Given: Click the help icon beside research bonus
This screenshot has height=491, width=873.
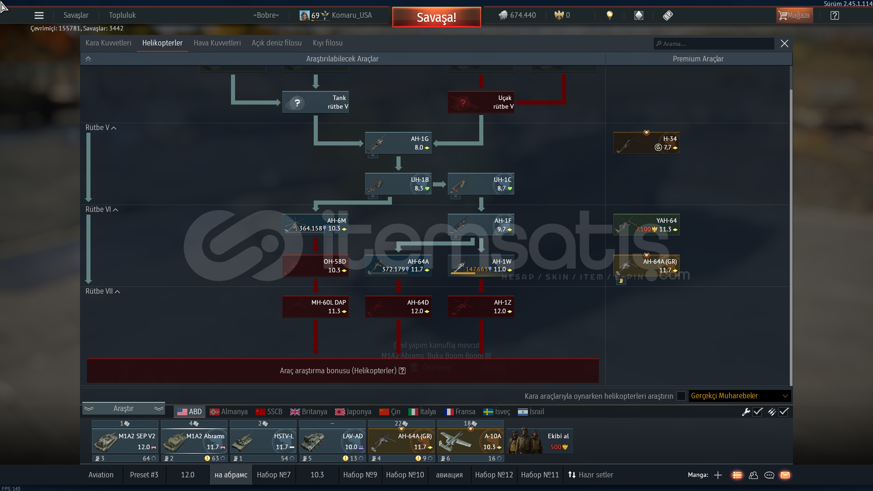Looking at the screenshot, I should [402, 371].
